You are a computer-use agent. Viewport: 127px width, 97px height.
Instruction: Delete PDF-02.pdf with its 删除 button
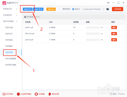114,34
